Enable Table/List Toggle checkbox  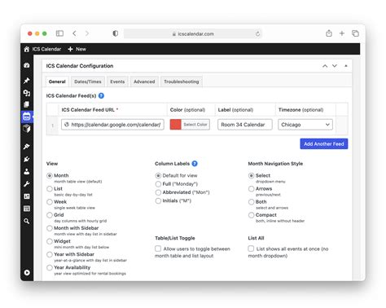click(158, 249)
